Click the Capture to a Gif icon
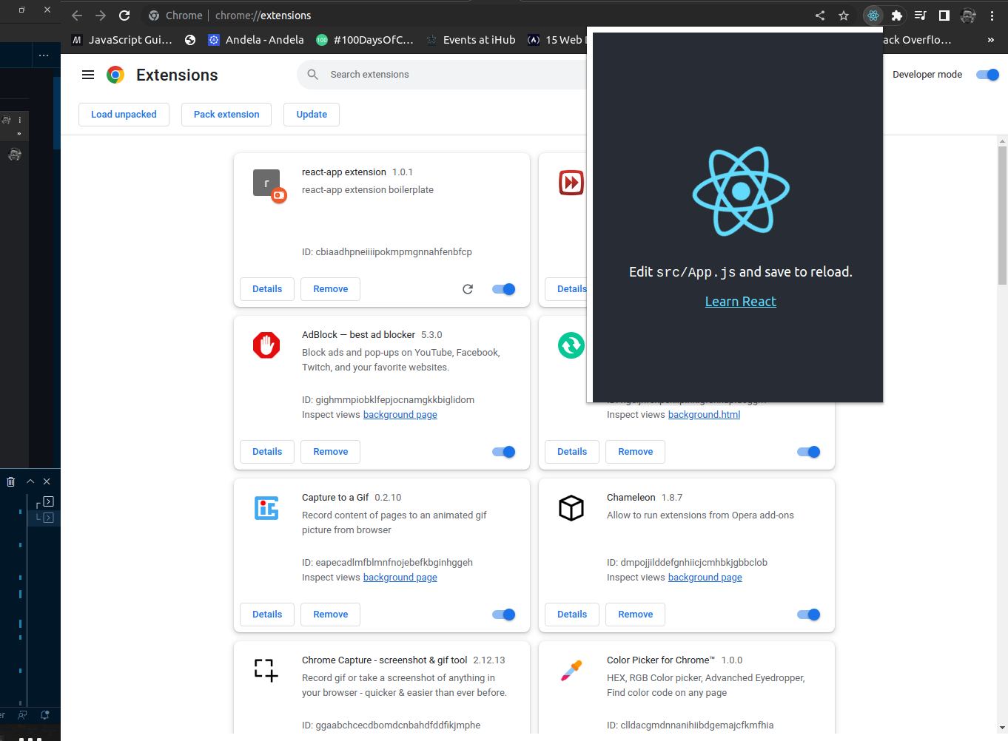Viewport: 1008px width, 741px height. [x=266, y=508]
